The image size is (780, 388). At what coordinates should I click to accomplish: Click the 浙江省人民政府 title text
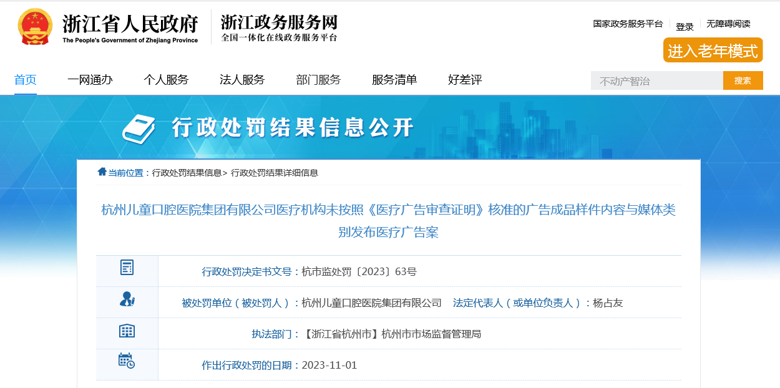(x=130, y=24)
